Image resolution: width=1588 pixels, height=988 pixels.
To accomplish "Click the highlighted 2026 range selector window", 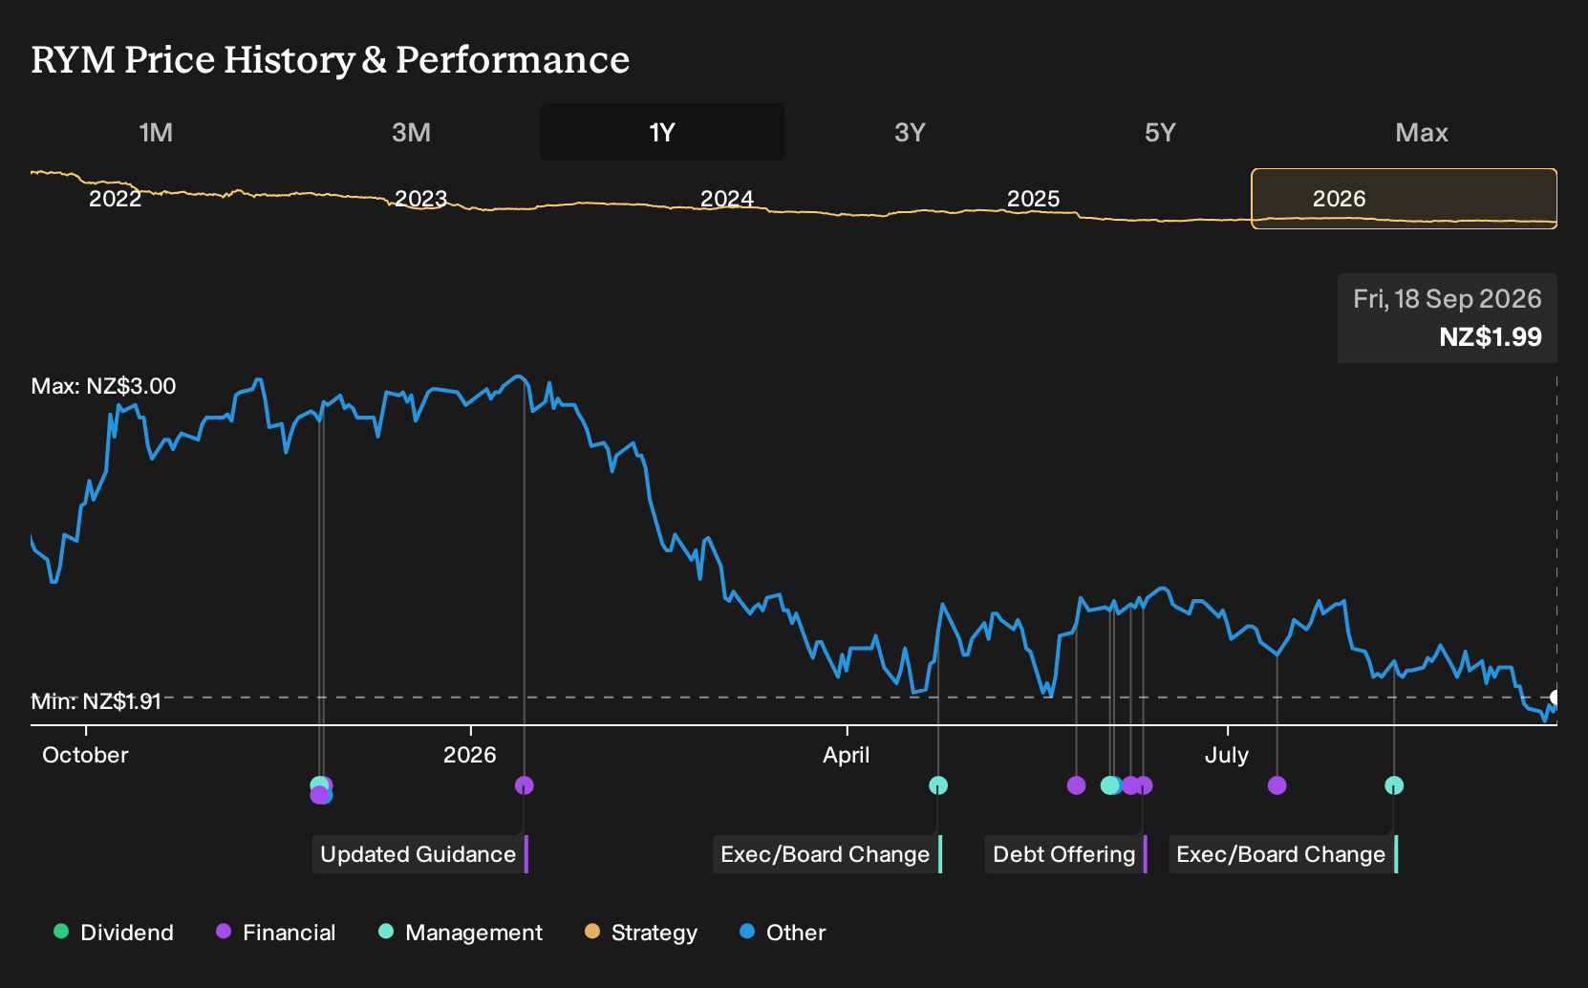I will (x=1404, y=199).
